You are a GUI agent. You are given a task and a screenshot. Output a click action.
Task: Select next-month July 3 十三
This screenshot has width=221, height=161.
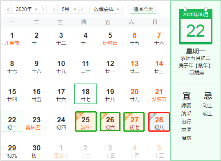110,151
